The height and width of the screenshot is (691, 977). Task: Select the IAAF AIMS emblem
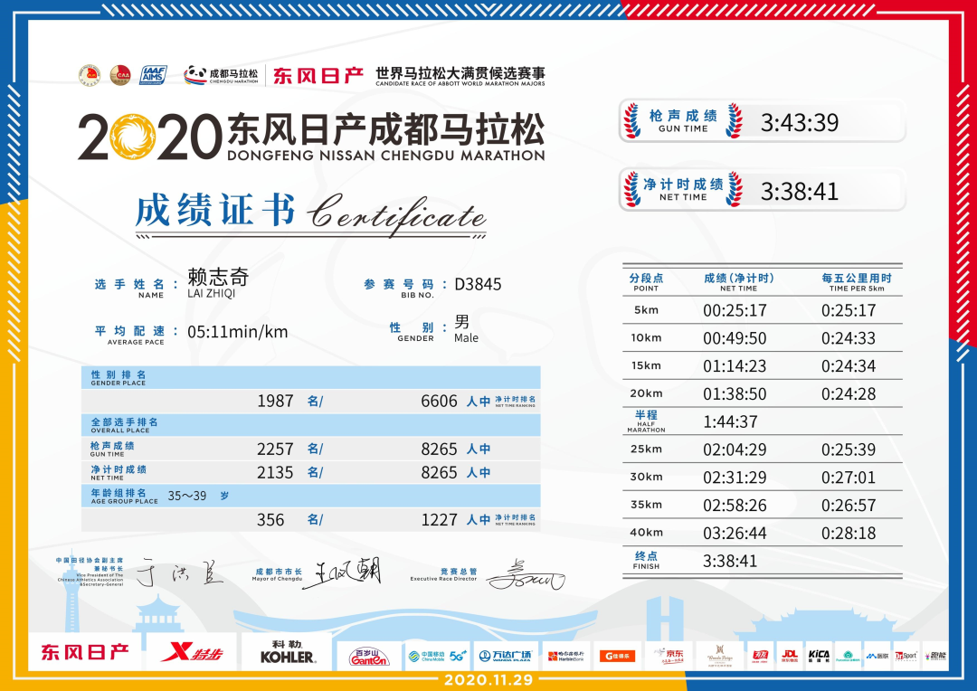(154, 74)
